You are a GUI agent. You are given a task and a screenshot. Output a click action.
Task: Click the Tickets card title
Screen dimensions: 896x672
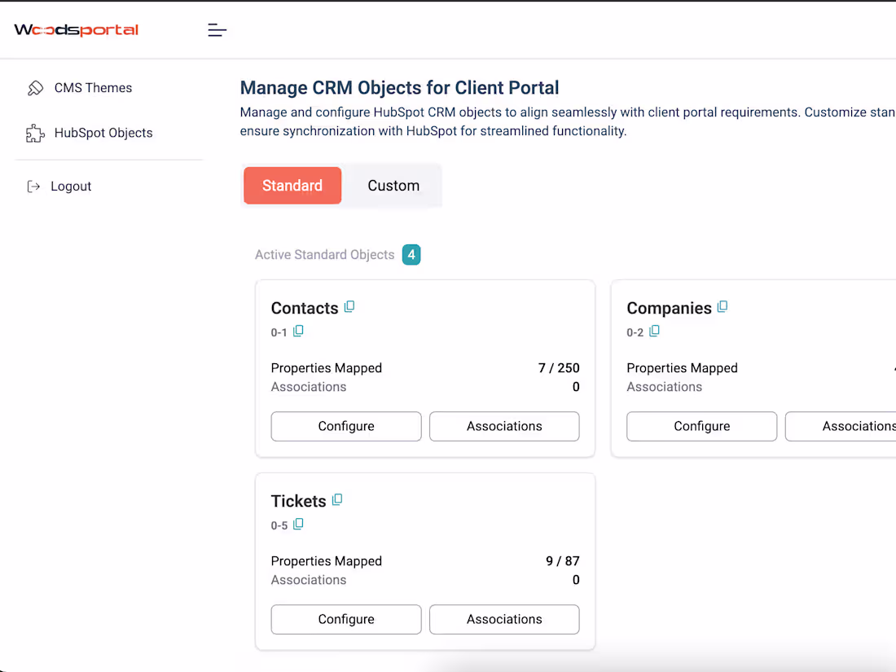[x=298, y=501]
